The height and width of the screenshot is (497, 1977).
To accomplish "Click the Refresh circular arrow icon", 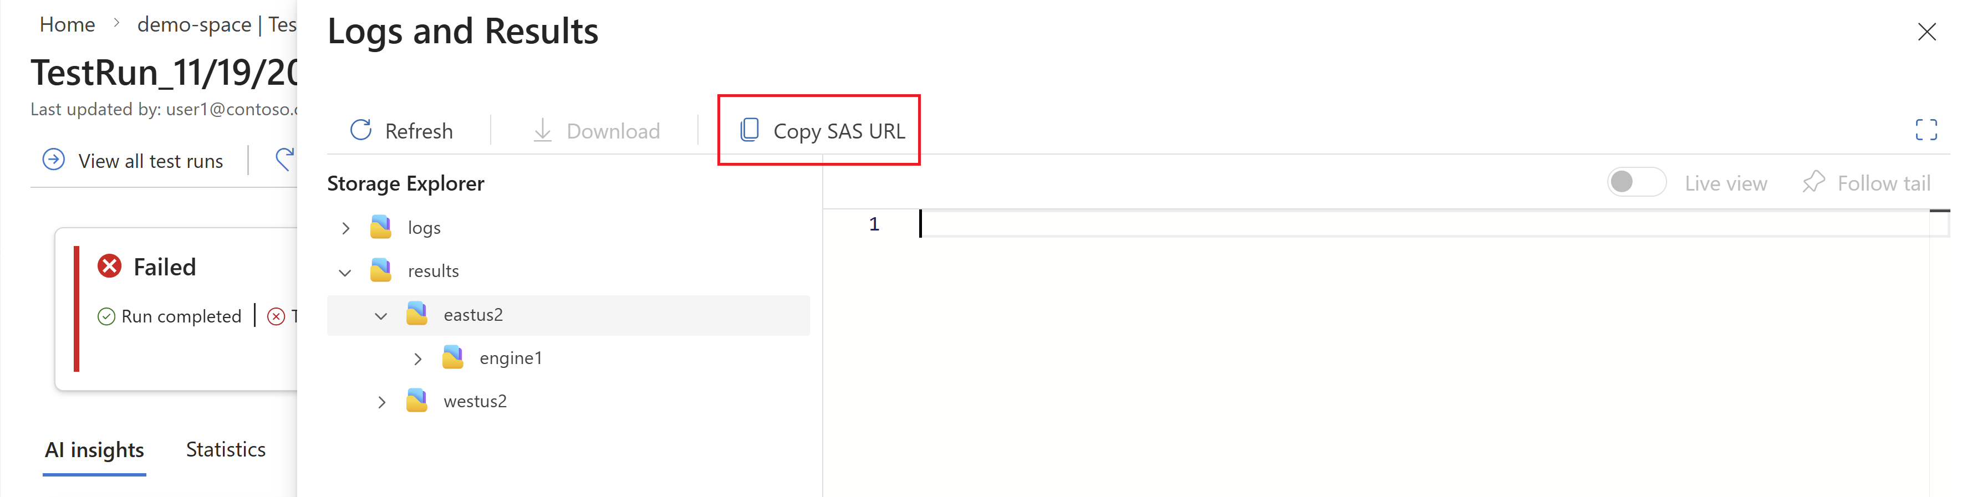I will [x=361, y=130].
